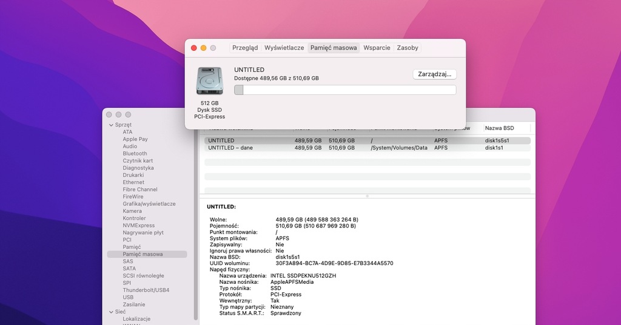This screenshot has width=621, height=325.
Task: Select PCI in the sidebar
Action: coord(127,240)
